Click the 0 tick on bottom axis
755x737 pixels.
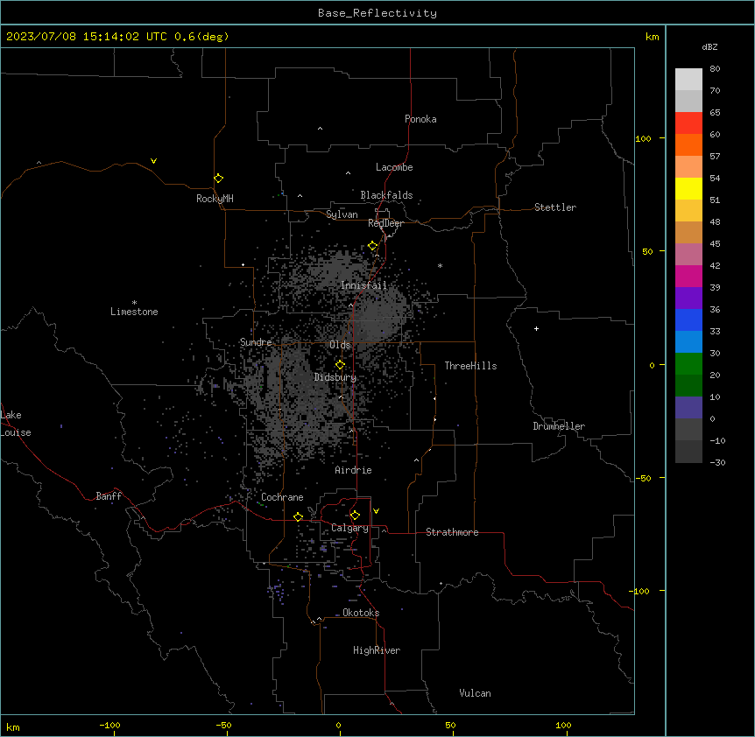click(x=338, y=725)
